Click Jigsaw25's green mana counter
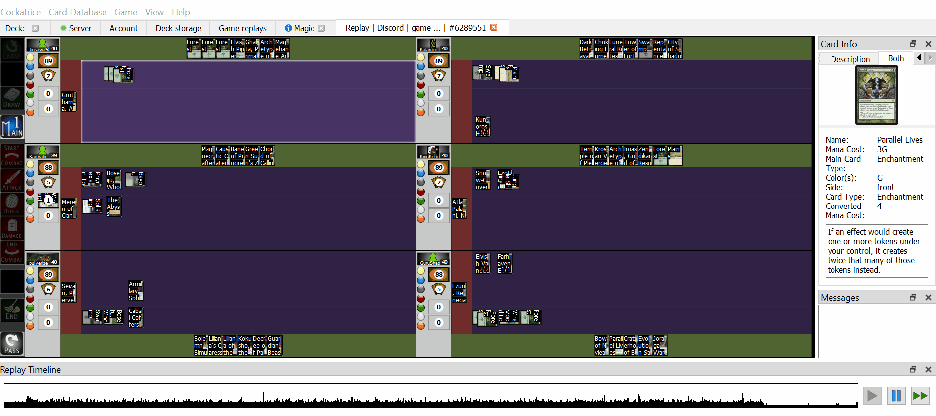 (x=30, y=94)
